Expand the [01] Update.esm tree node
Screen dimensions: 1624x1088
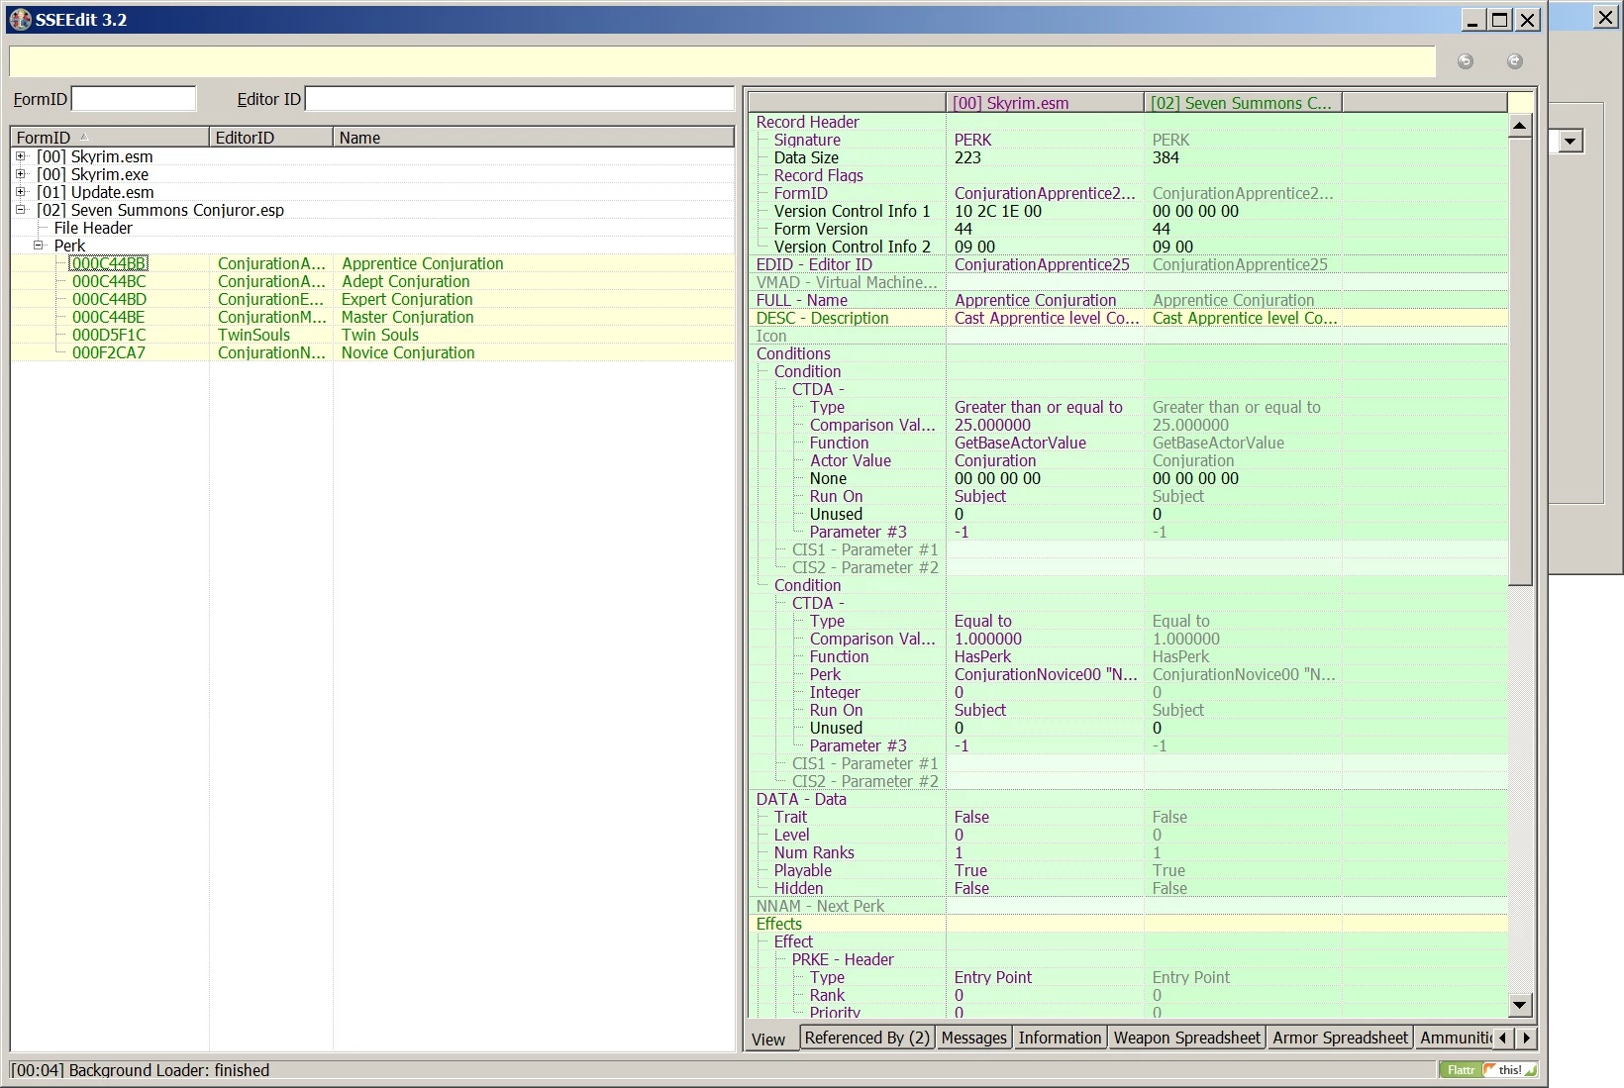(x=20, y=192)
